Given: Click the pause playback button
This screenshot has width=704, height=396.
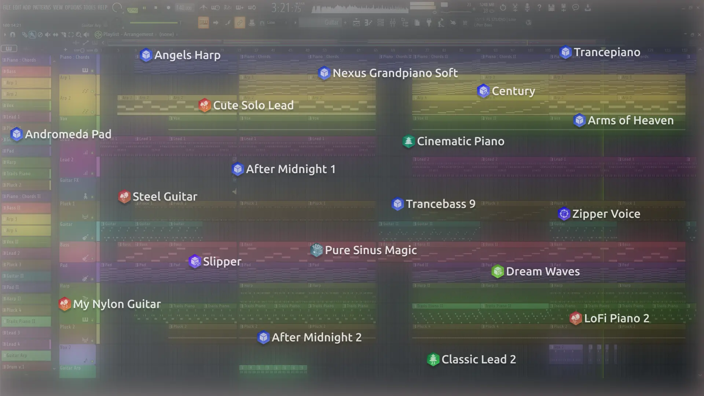Looking at the screenshot, I should pyautogui.click(x=144, y=7).
